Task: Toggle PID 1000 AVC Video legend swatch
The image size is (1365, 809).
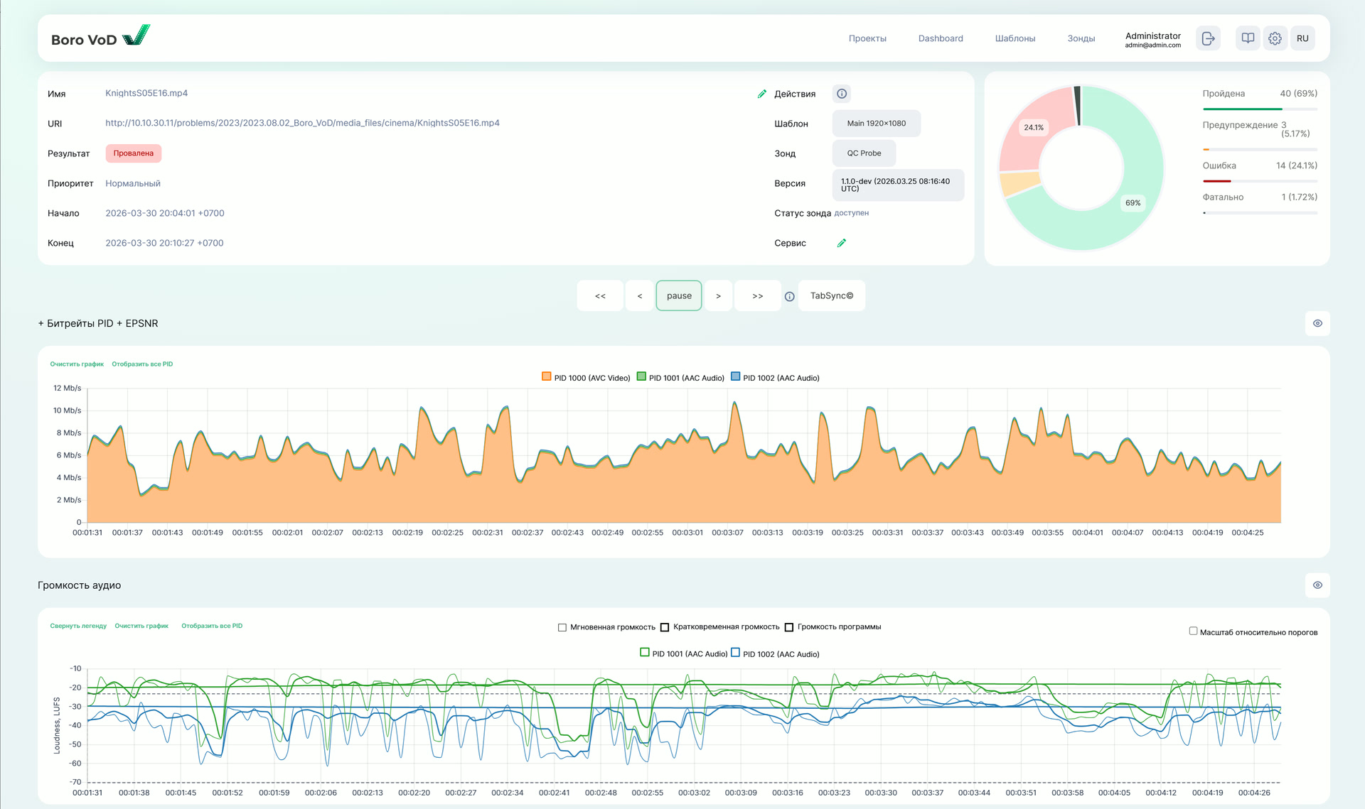Action: tap(546, 377)
